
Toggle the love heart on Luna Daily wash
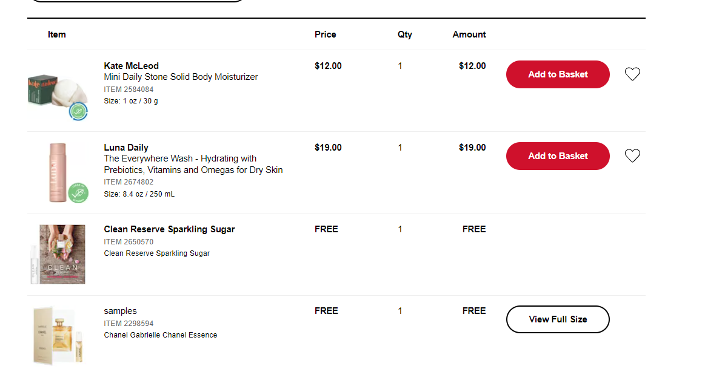click(x=632, y=155)
